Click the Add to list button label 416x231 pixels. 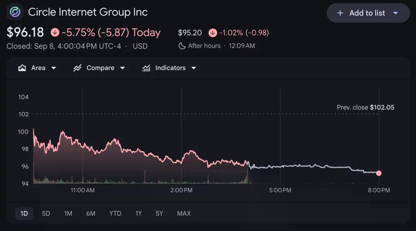click(367, 13)
